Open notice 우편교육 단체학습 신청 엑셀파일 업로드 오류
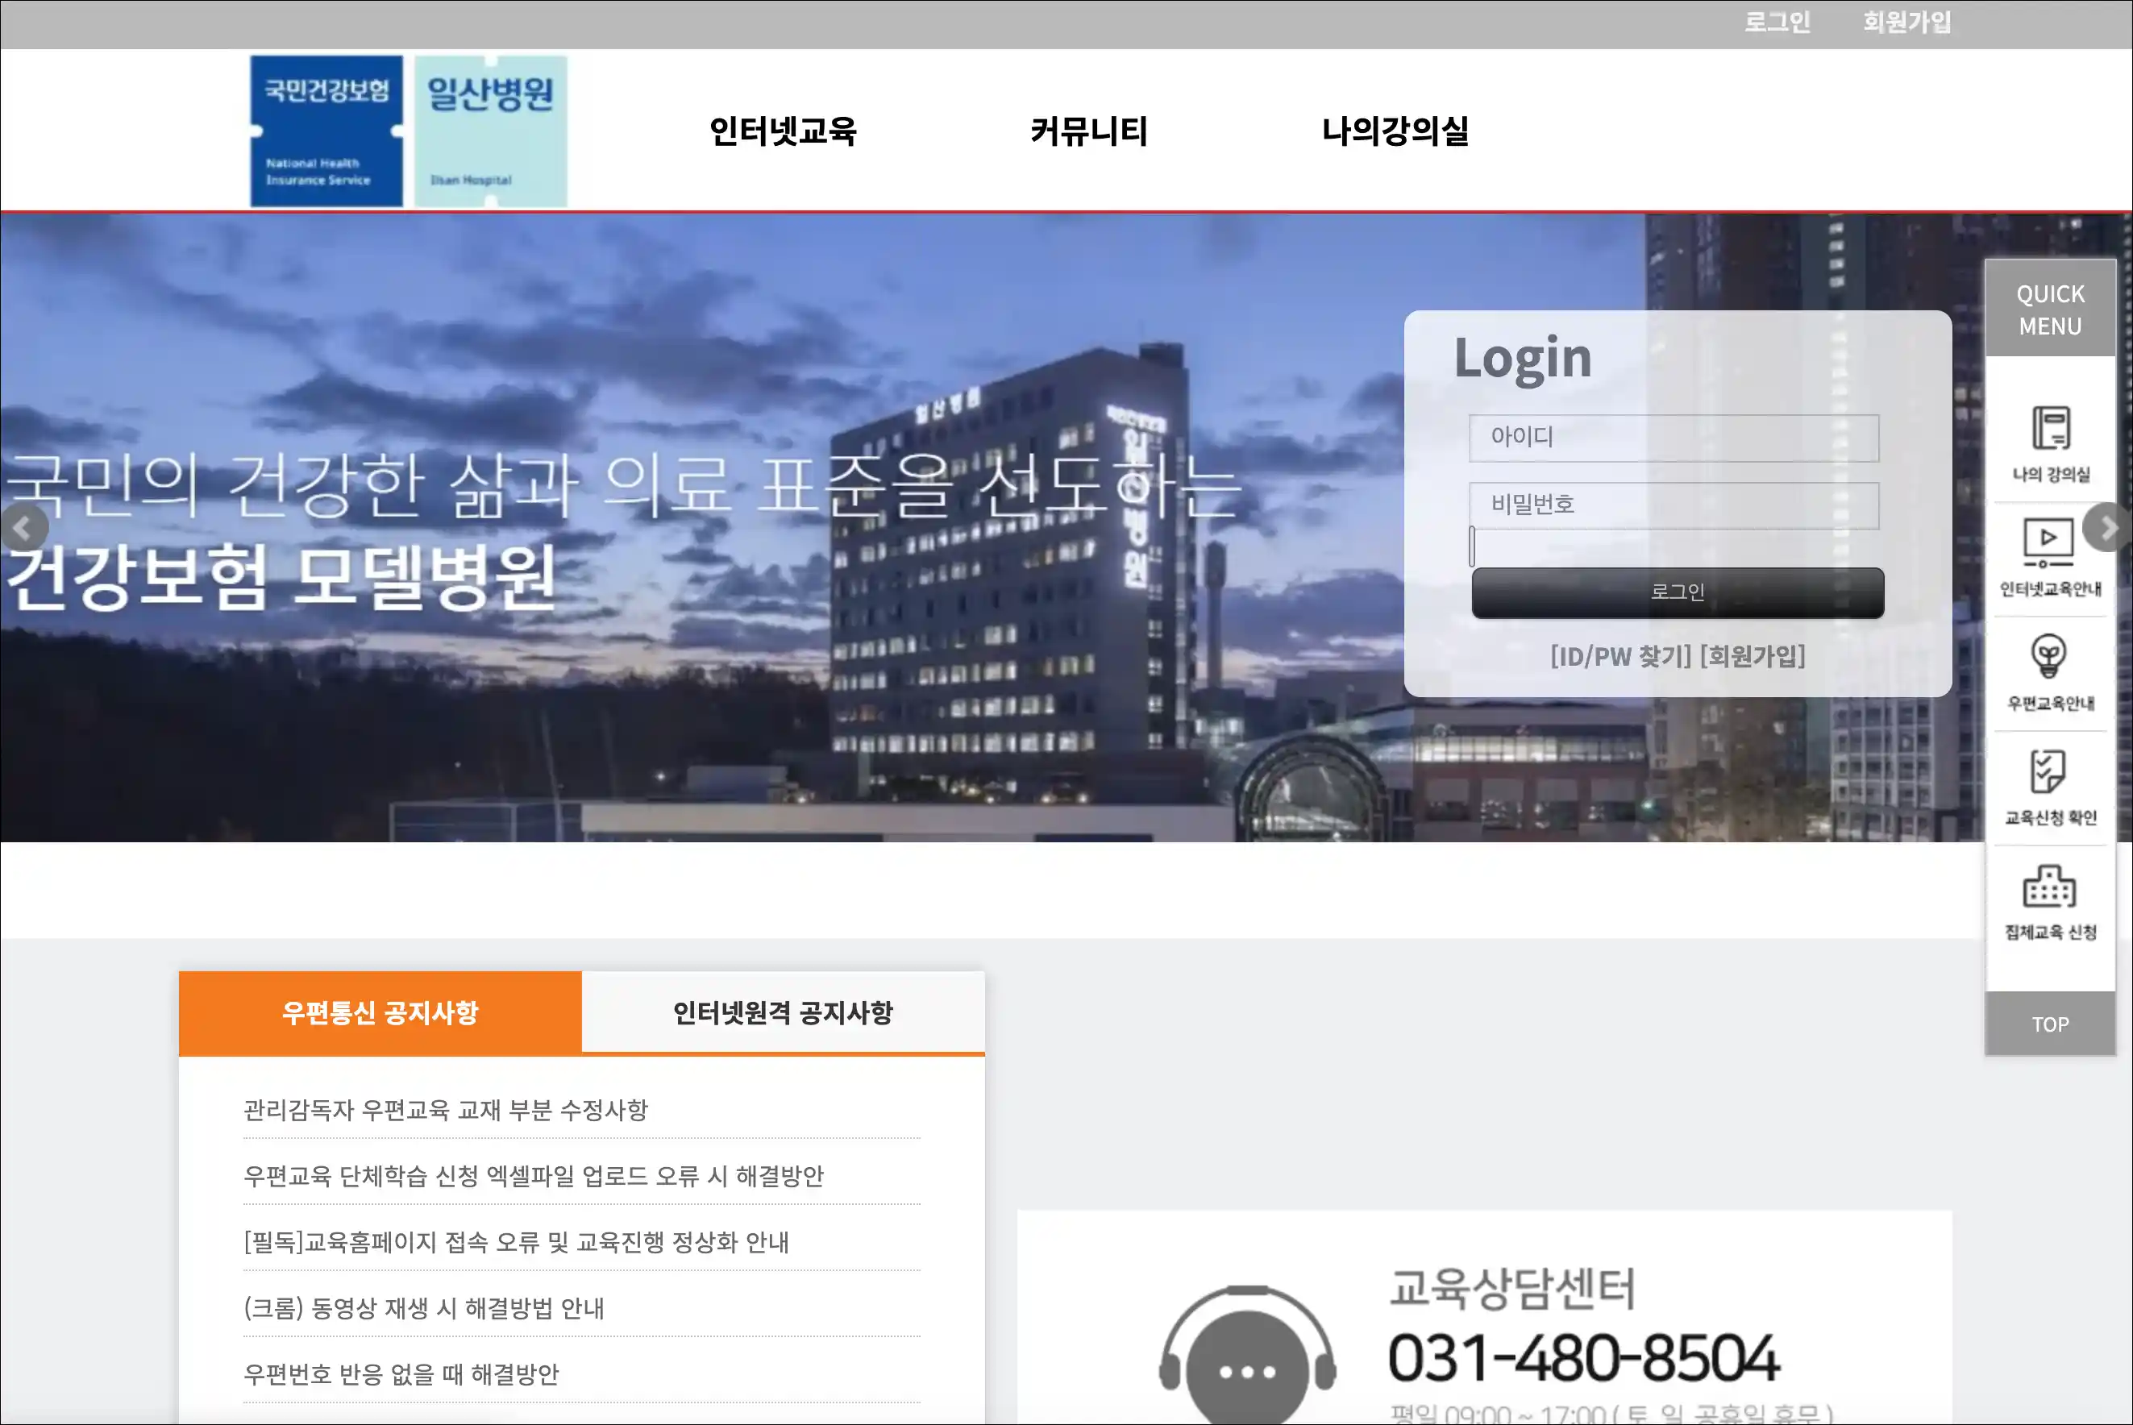Viewport: 2133px width, 1425px height. (x=534, y=1176)
